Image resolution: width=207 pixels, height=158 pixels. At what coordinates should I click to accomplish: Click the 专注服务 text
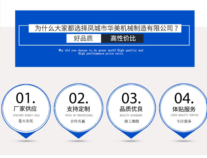184,121
